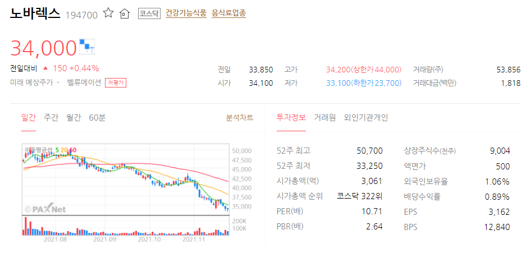The height and width of the screenshot is (253, 526).
Task: Click the 거래량(주) label
Action: (428, 70)
